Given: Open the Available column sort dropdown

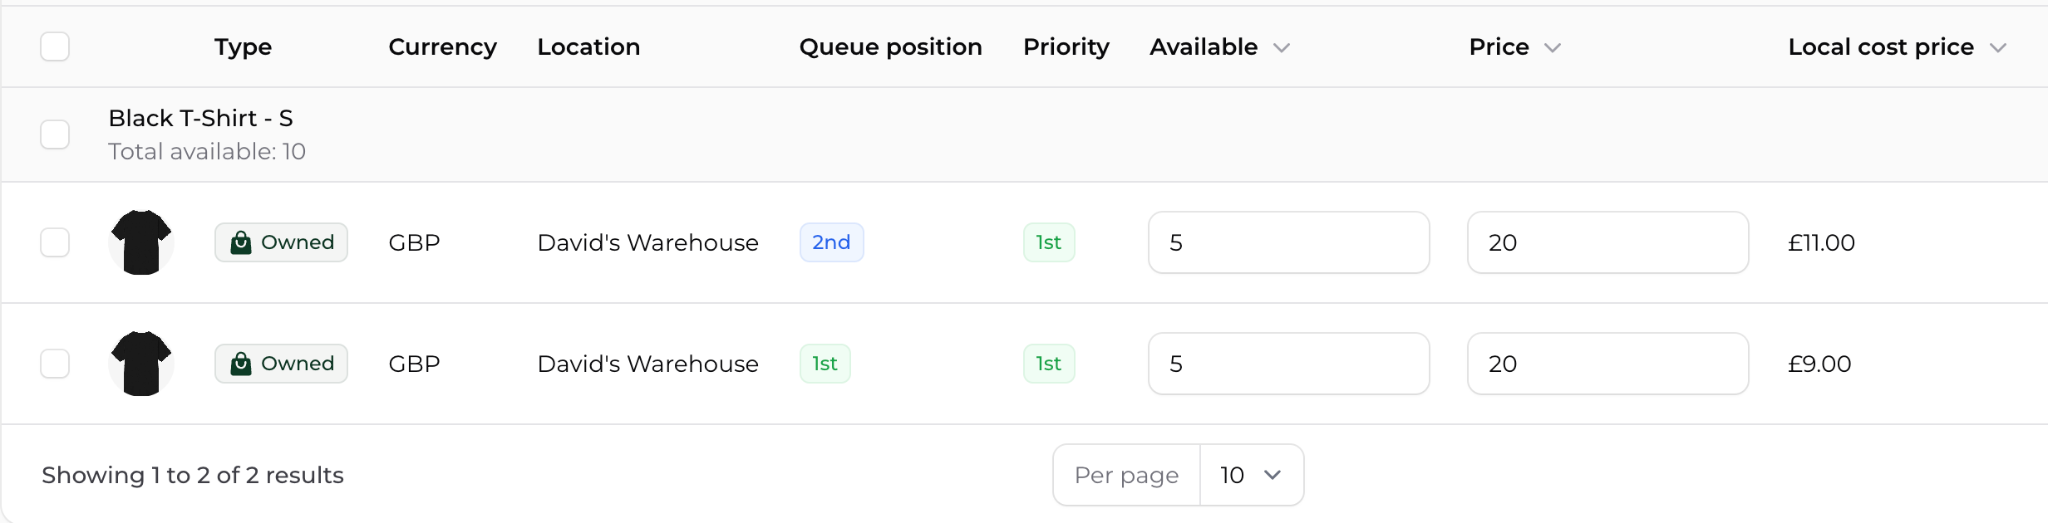Looking at the screenshot, I should [x=1282, y=47].
